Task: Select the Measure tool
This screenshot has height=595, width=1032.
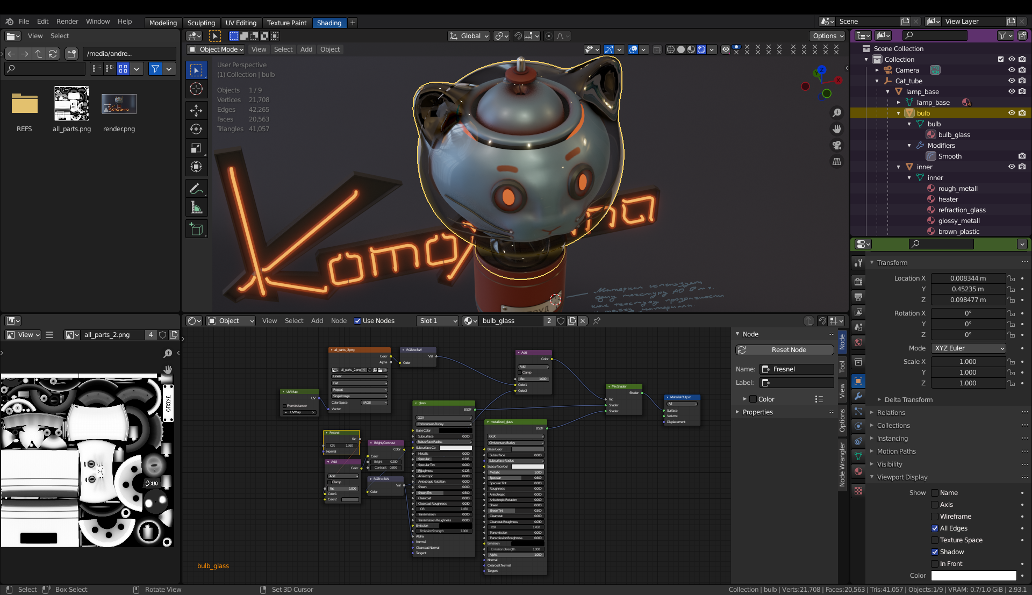Action: point(196,207)
